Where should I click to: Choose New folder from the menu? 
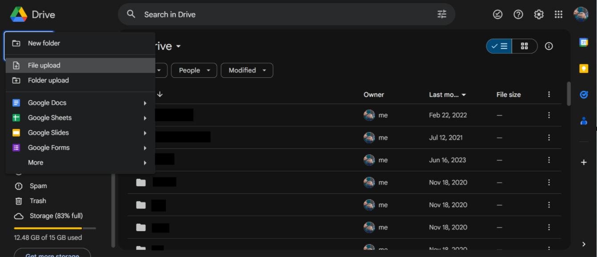click(x=81, y=43)
